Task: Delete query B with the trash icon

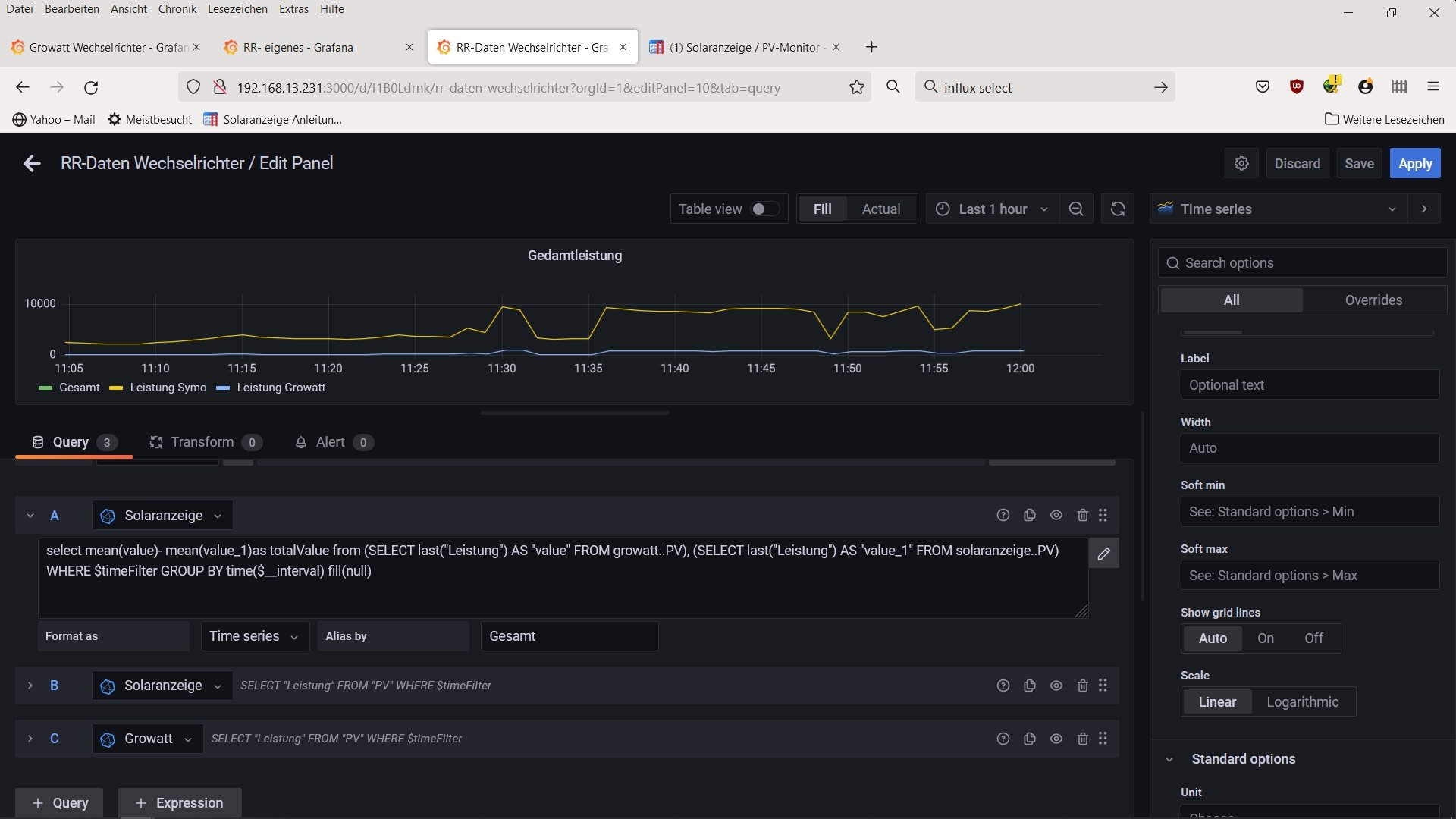Action: tap(1082, 686)
